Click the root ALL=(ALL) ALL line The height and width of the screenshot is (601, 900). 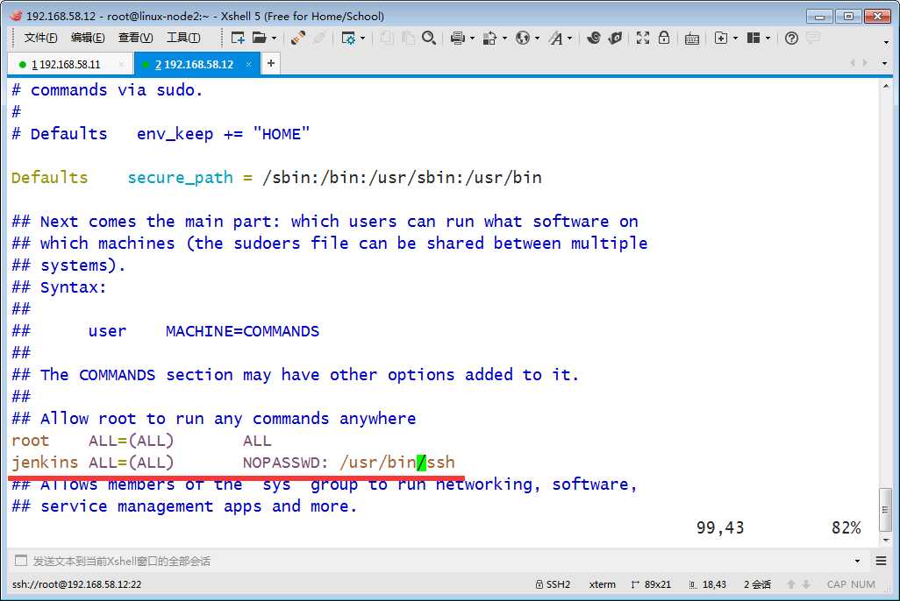[x=141, y=441]
